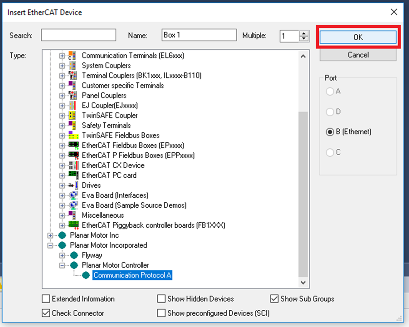Increase the Multiple value with up arrow
This screenshot has height=327, width=409.
(x=304, y=33)
